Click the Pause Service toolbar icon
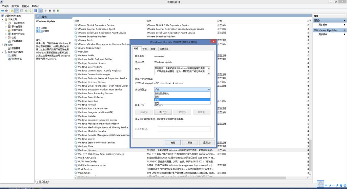This screenshot has width=347, height=189. (54, 11)
